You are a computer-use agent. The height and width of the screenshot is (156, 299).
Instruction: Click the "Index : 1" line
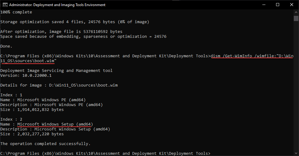[11, 95]
